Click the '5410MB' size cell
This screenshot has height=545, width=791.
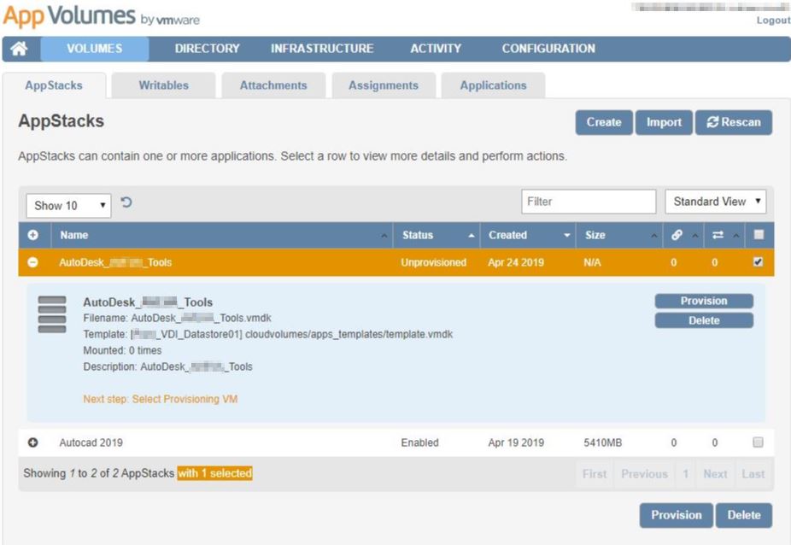click(x=603, y=442)
